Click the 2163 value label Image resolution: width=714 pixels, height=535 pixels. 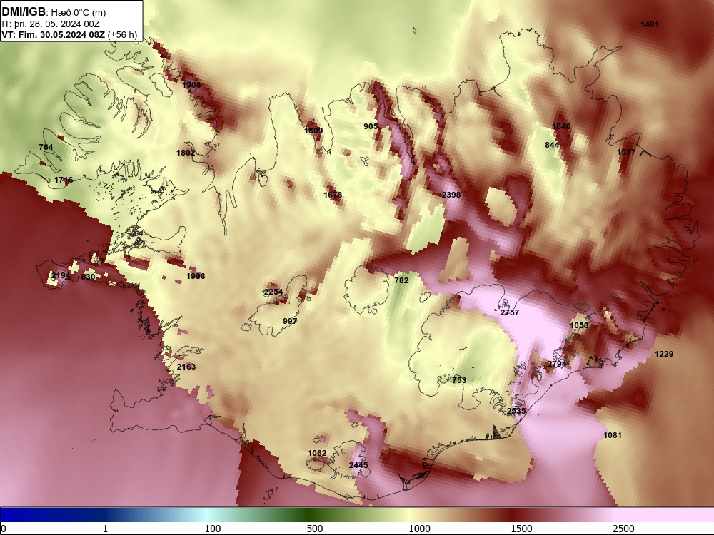[186, 367]
